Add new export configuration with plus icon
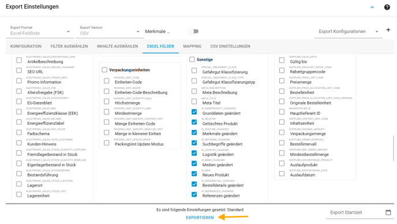This screenshot has height=224, width=397. (388, 30)
